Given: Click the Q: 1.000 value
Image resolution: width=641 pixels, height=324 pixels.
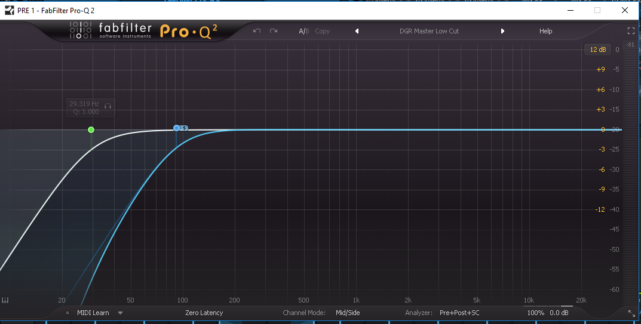Looking at the screenshot, I should tap(86, 112).
